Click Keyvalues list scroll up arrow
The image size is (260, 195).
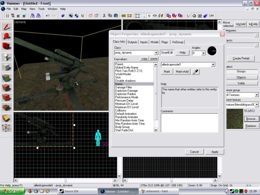tap(156, 65)
